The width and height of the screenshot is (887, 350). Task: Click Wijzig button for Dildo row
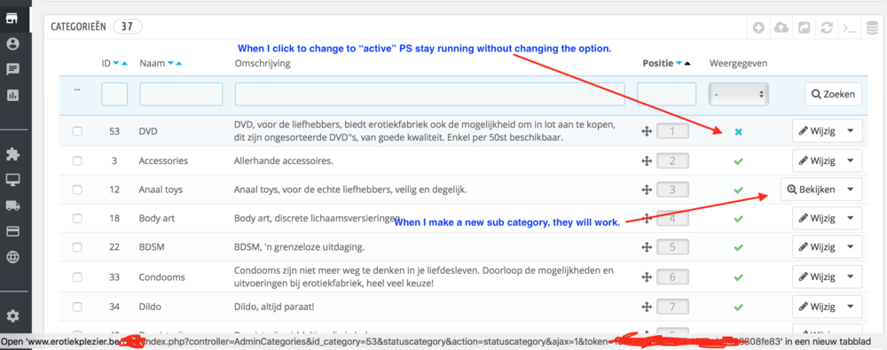point(817,307)
